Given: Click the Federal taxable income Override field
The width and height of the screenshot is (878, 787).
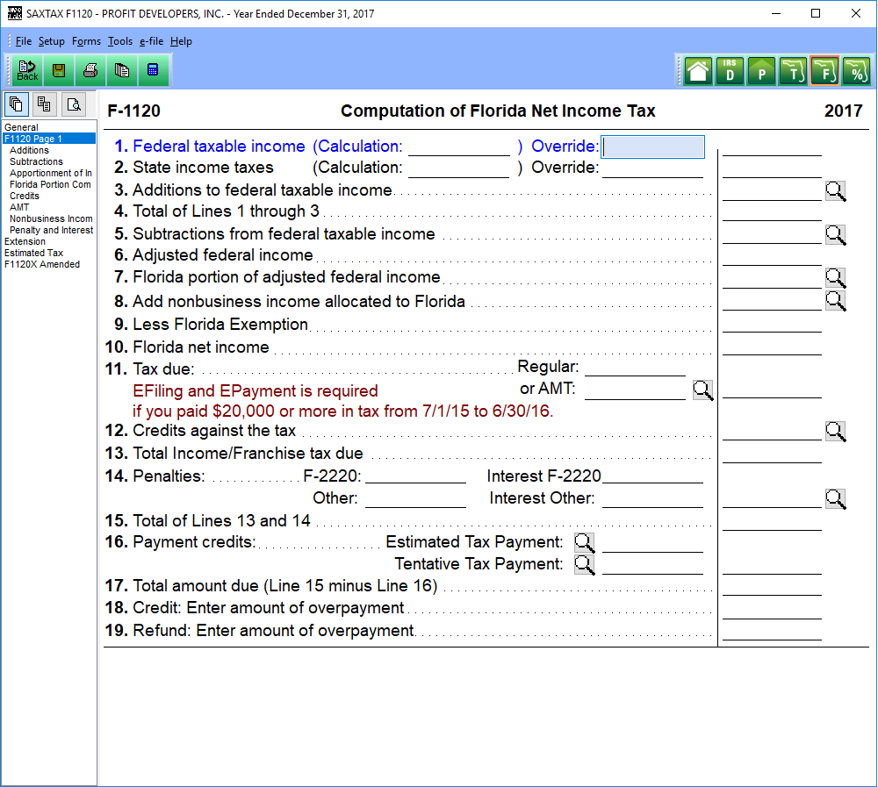Looking at the screenshot, I should [x=652, y=147].
